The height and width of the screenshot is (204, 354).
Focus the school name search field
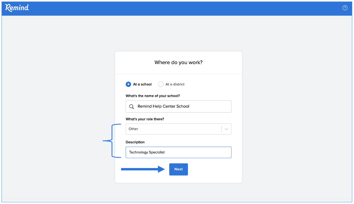[182, 107]
